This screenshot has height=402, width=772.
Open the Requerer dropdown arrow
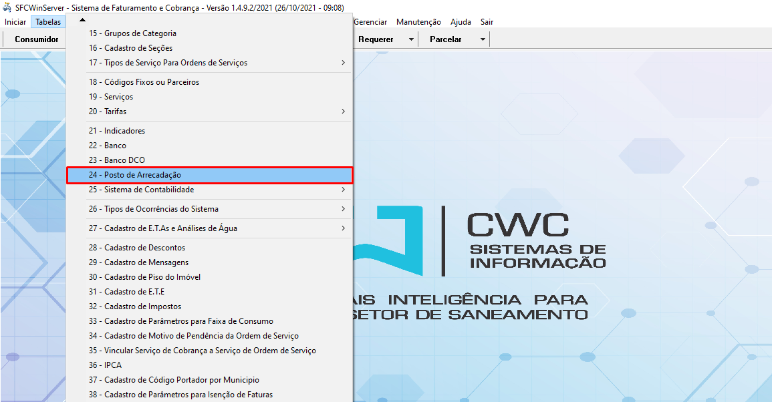click(x=411, y=39)
